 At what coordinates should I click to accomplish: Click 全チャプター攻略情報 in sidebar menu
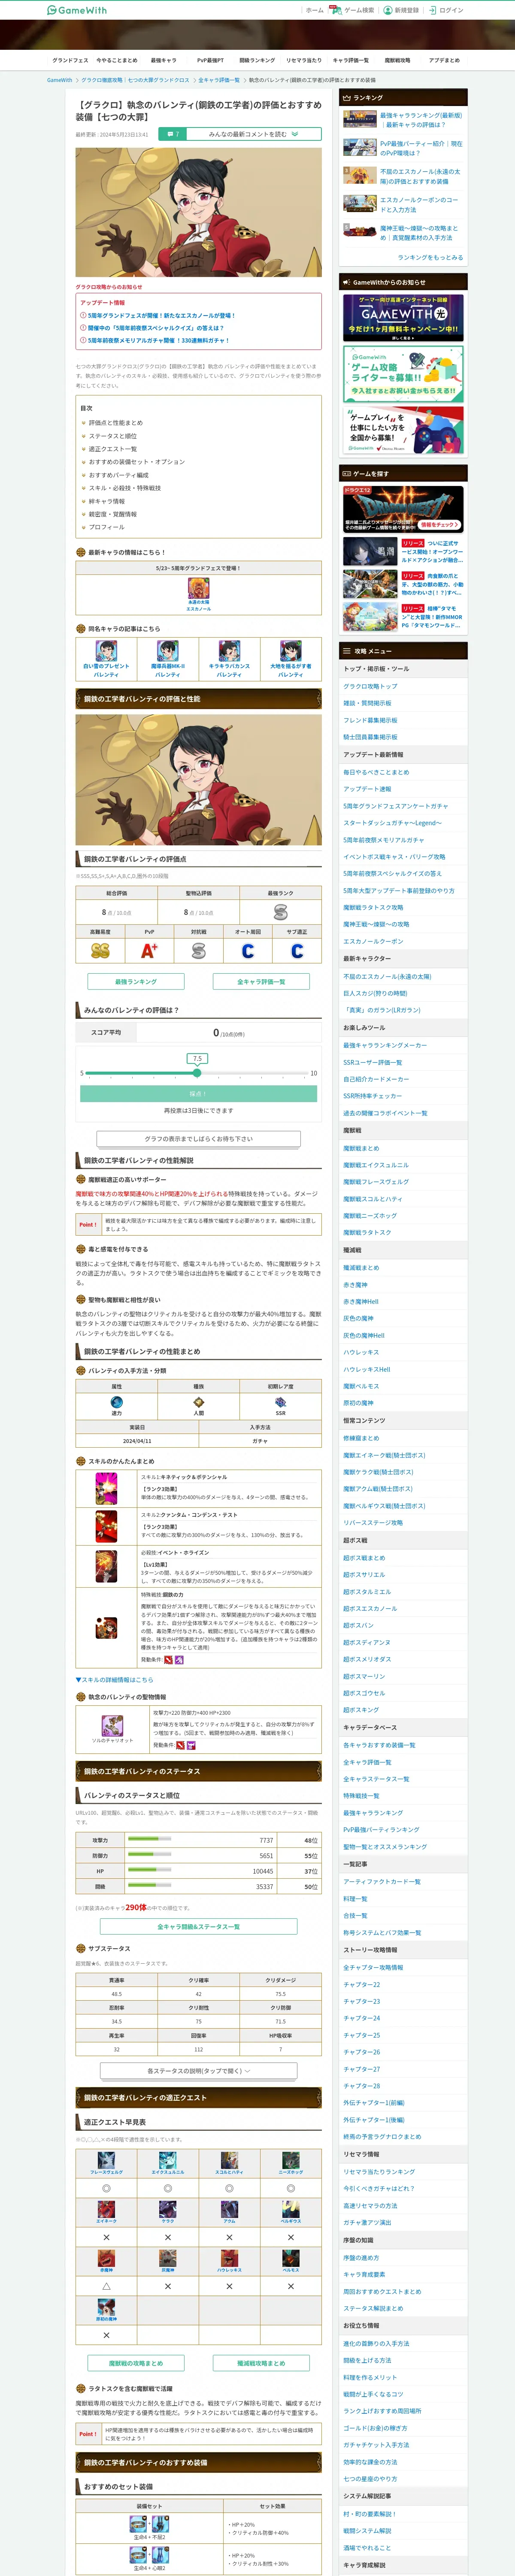pos(373,1967)
